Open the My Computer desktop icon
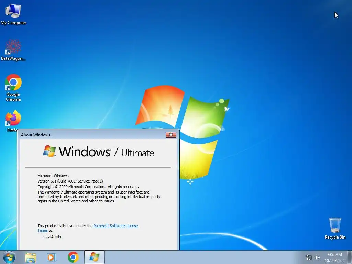The width and height of the screenshot is (352, 264). (13, 14)
